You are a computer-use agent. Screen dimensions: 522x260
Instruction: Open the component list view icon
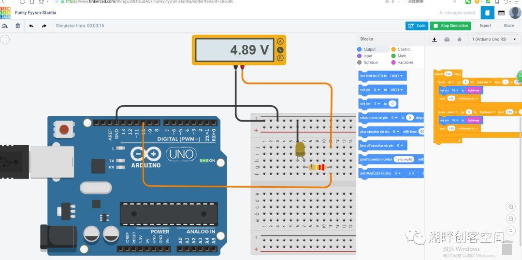click(501, 13)
